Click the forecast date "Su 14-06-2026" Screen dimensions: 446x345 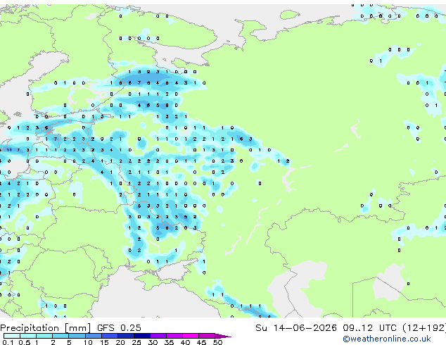click(296, 328)
